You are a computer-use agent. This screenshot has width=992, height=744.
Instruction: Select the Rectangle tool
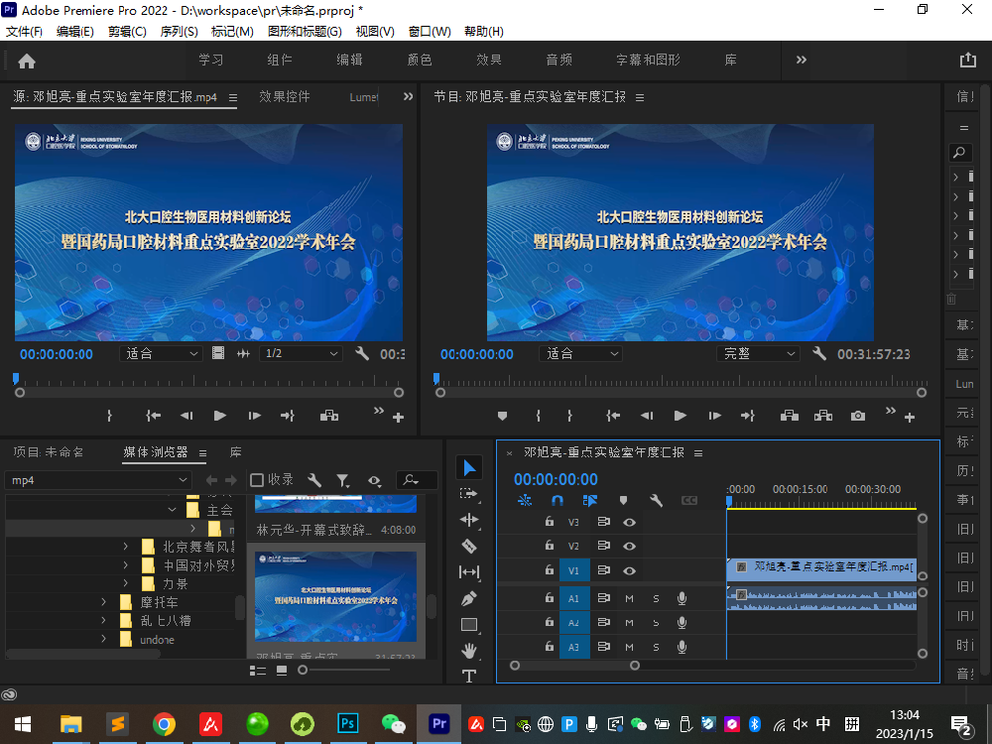469,625
